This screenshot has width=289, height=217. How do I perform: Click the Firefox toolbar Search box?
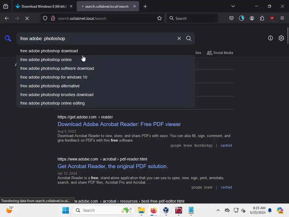coord(192,18)
